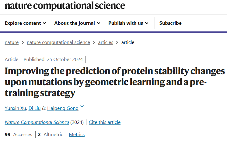Image resolution: width=227 pixels, height=141 pixels.
Task: Click the Haipeng Gong author link
Action: tap(62, 108)
